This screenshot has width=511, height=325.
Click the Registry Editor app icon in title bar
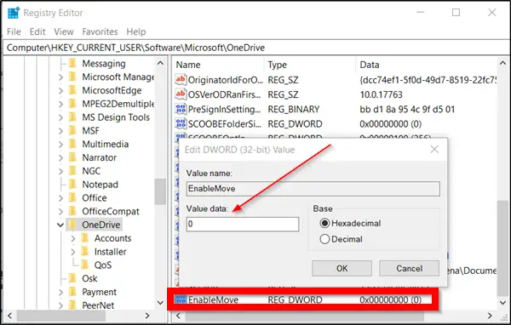14,13
